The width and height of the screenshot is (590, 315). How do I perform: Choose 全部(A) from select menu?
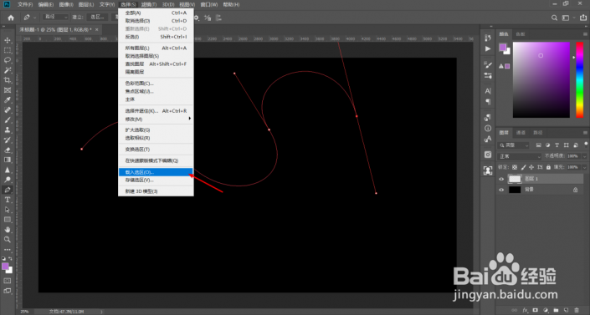156,13
